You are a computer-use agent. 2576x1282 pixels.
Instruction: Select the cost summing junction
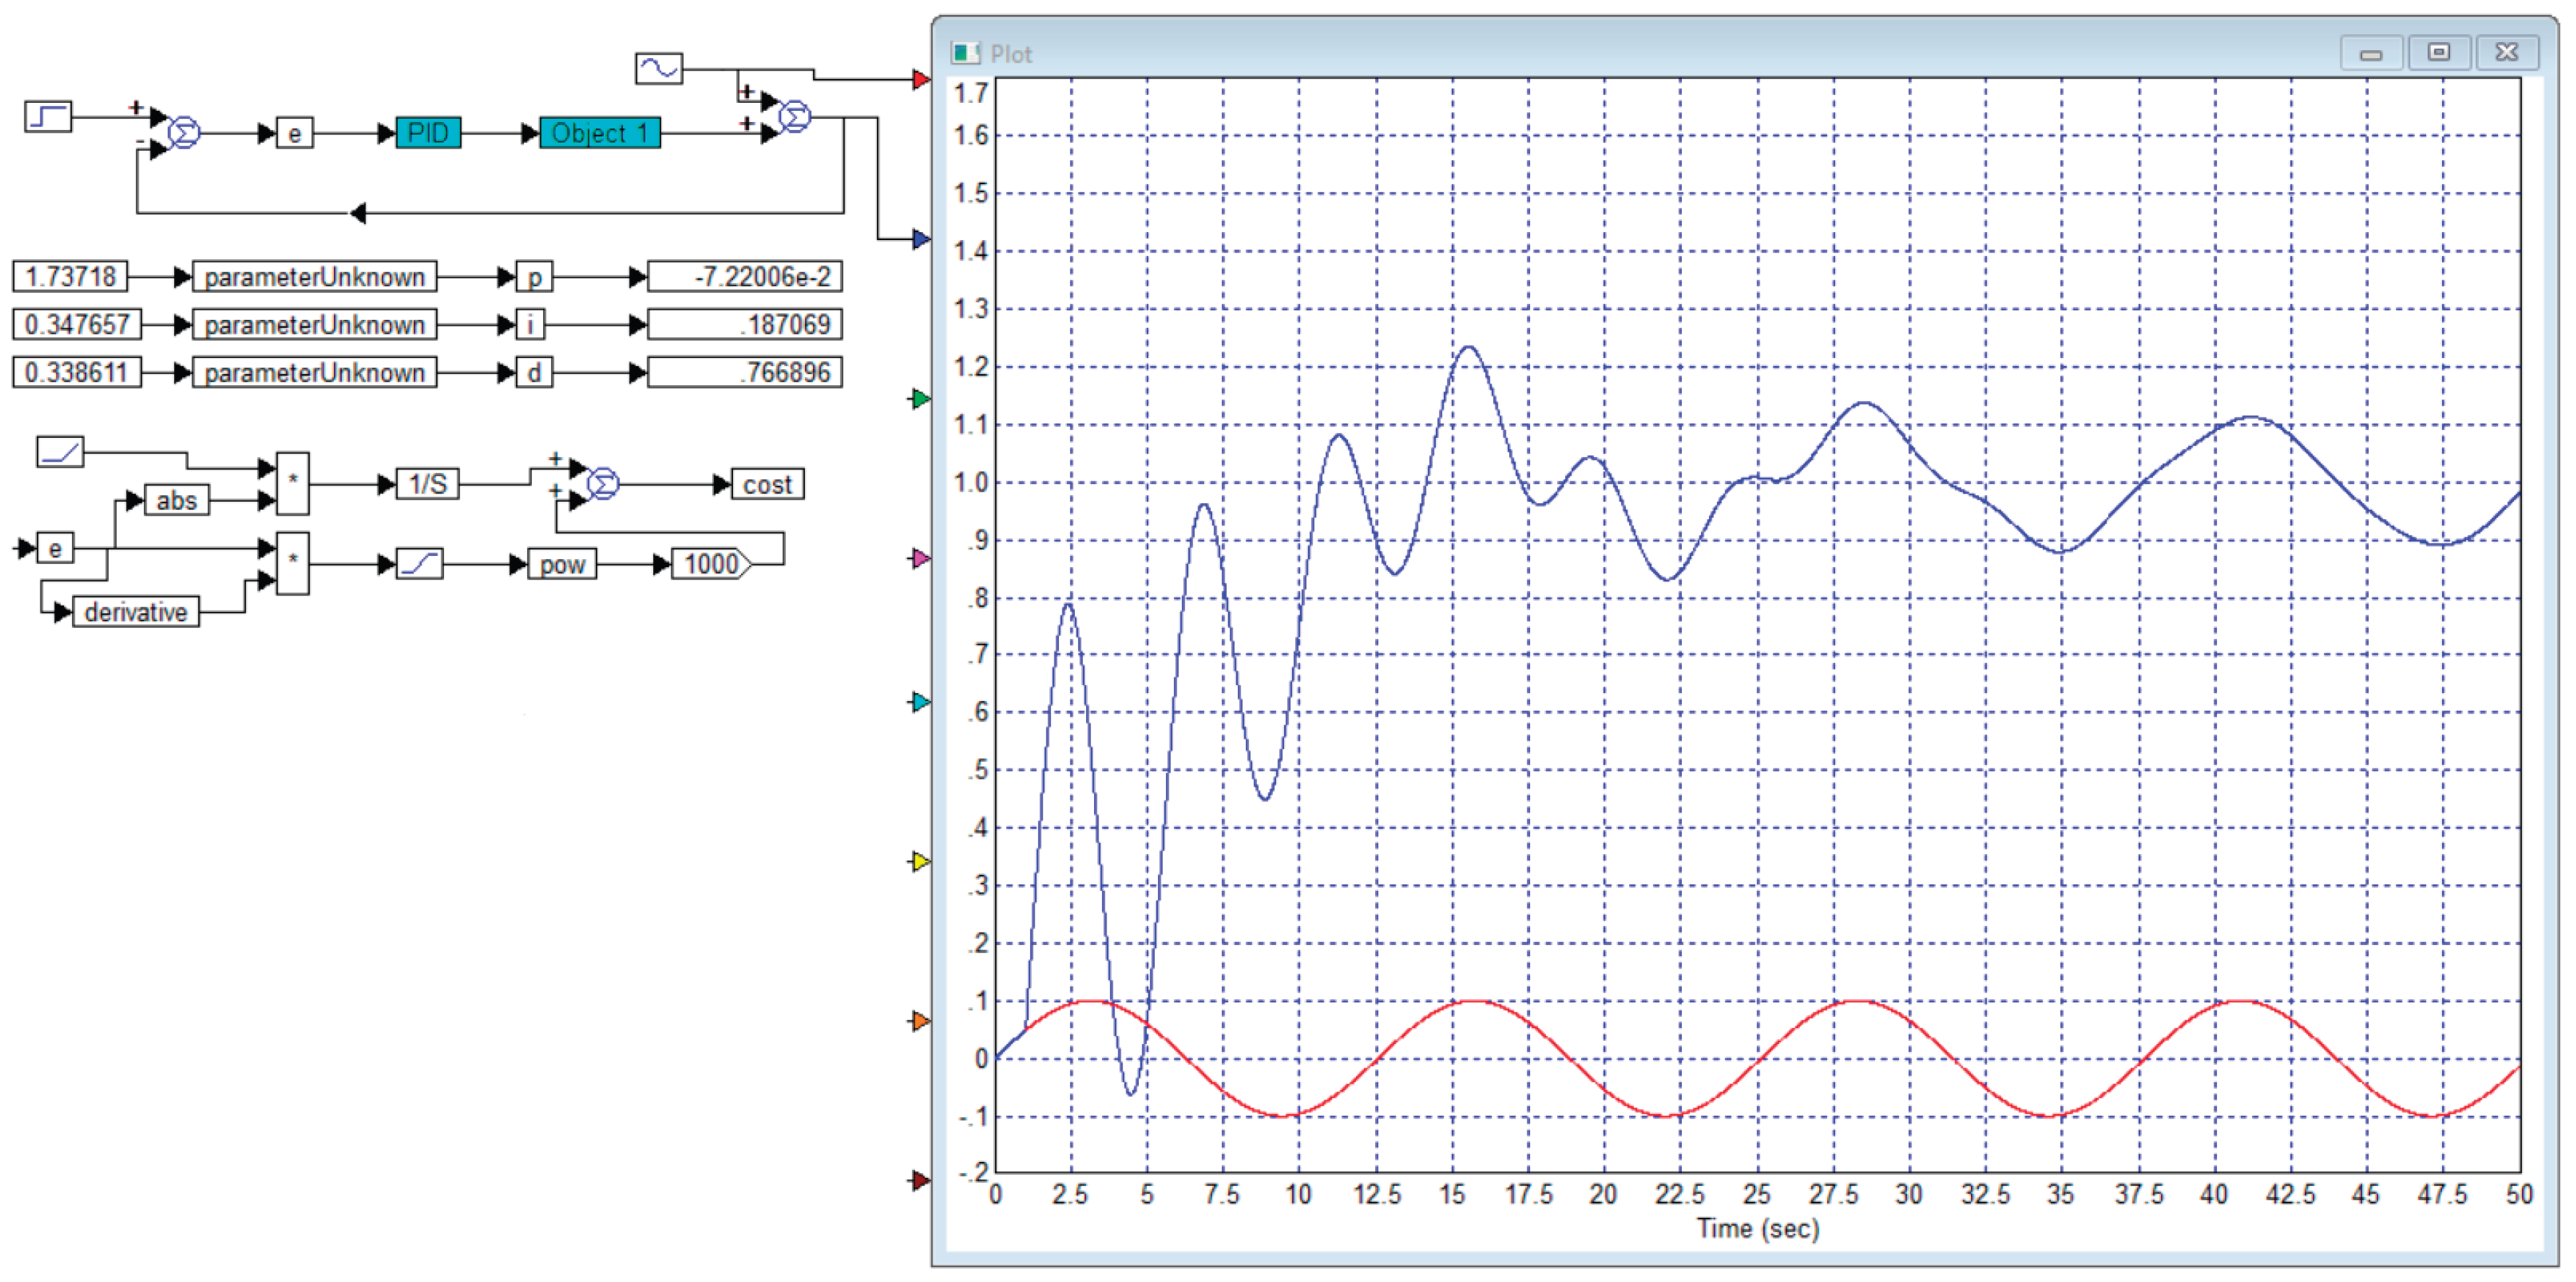pyautogui.click(x=603, y=483)
